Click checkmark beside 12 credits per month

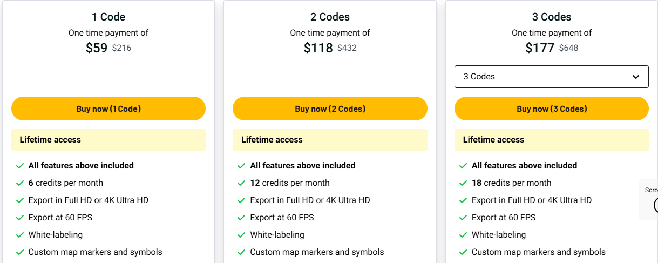click(241, 183)
